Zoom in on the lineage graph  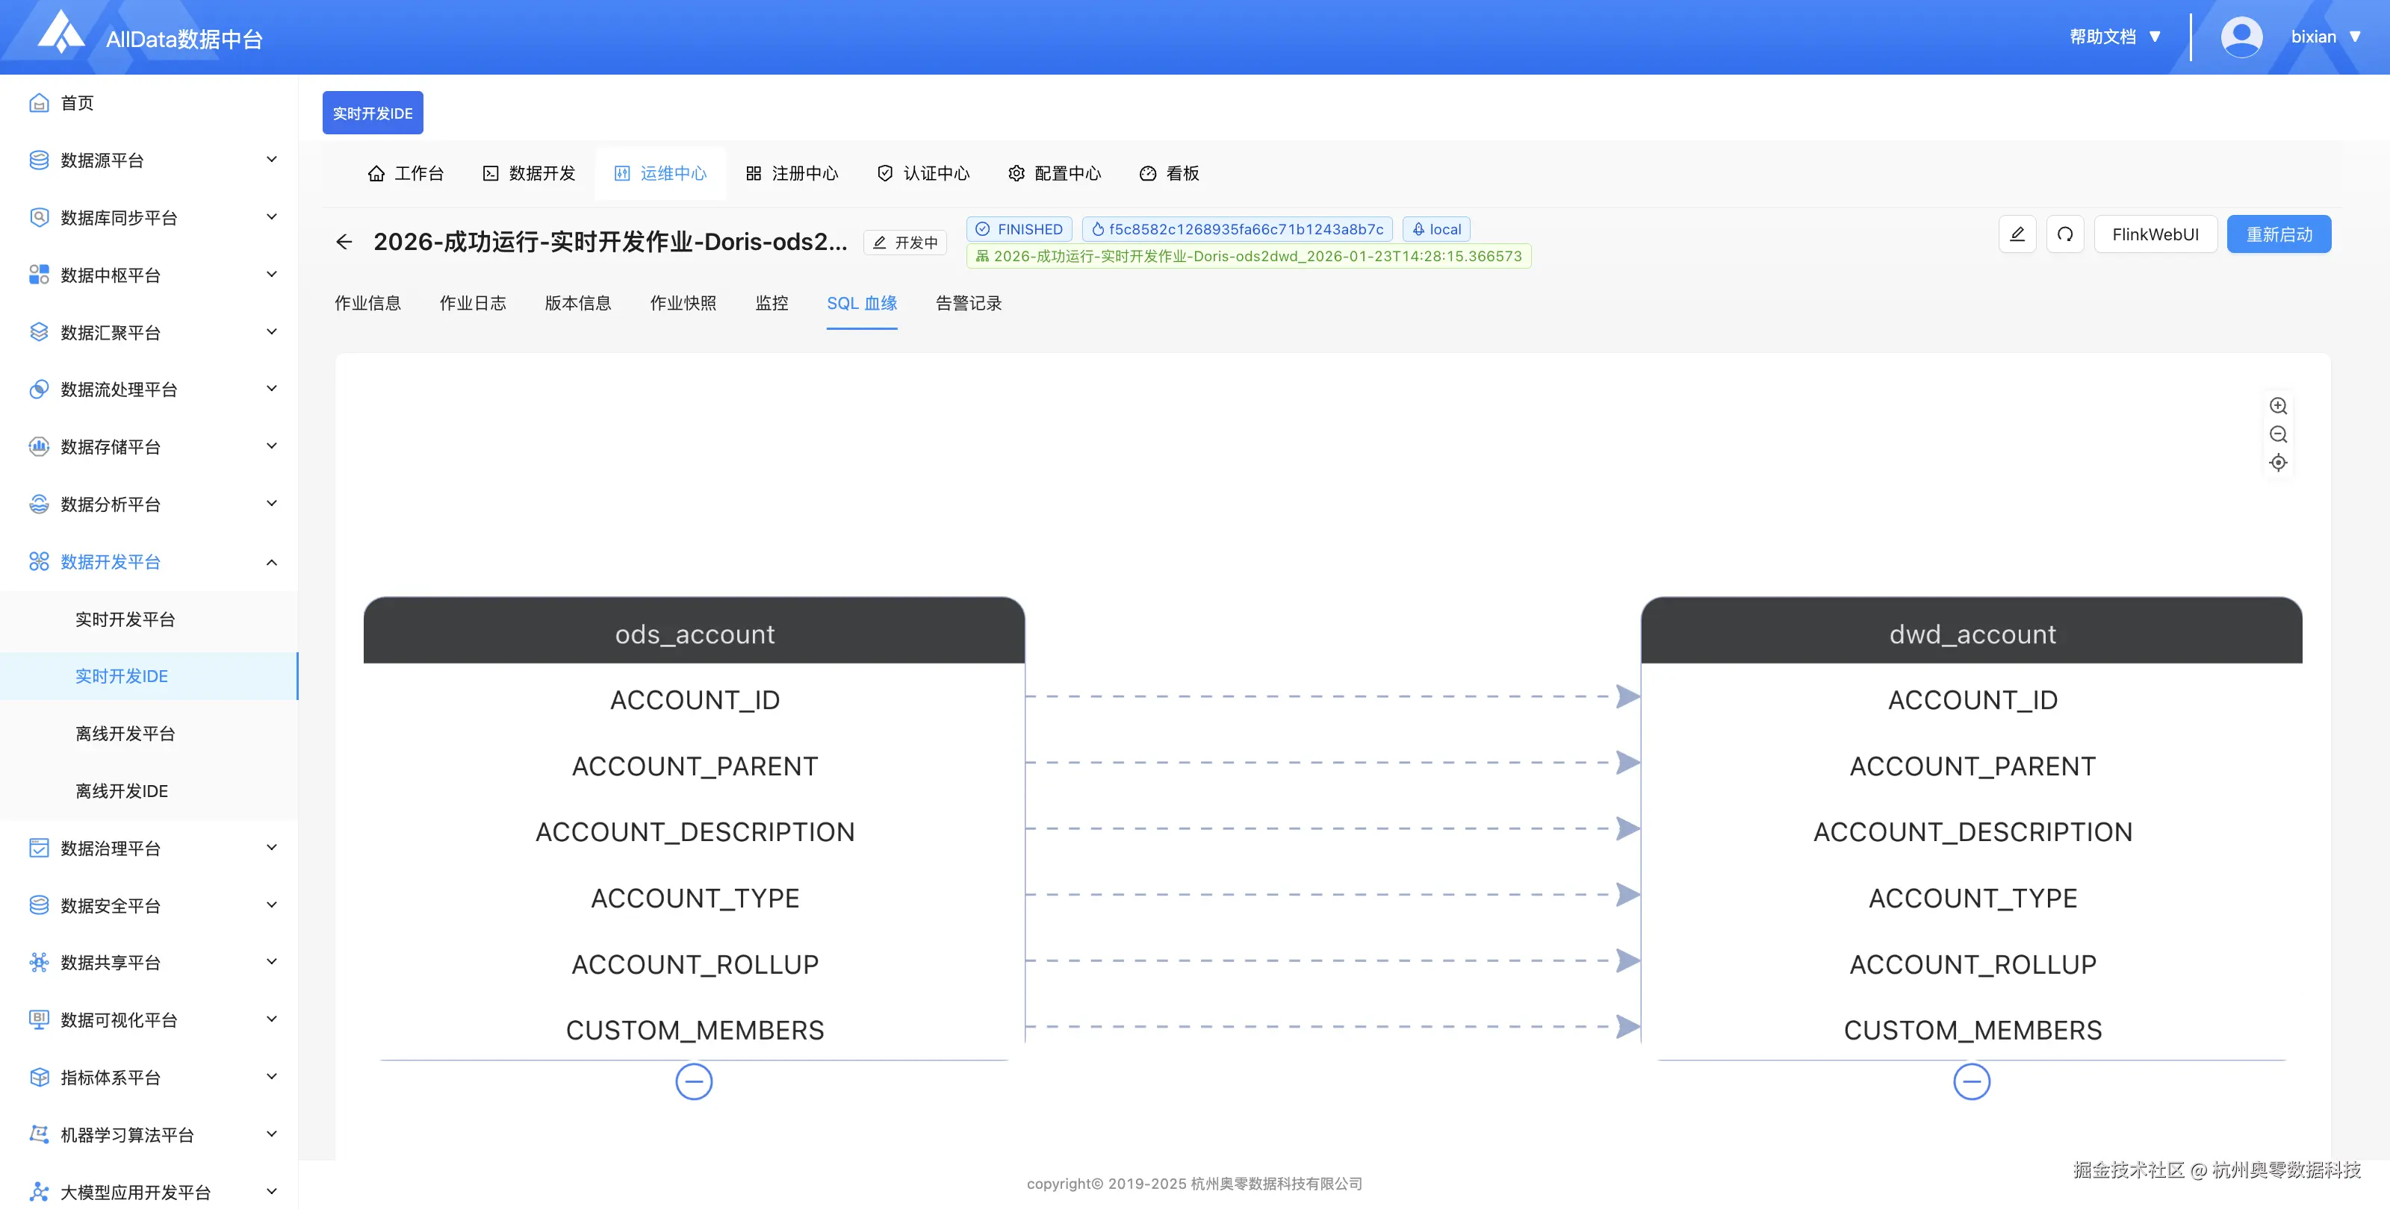[2279, 405]
